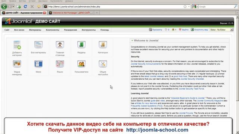Open the Добавить материал icon
This screenshot has width=239, height=134.
click(17, 48)
